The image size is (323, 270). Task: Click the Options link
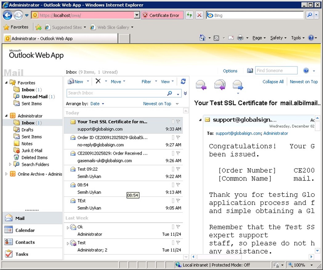tap(230, 71)
